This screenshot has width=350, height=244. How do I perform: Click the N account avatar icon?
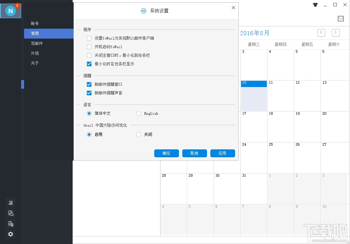pos(11,11)
